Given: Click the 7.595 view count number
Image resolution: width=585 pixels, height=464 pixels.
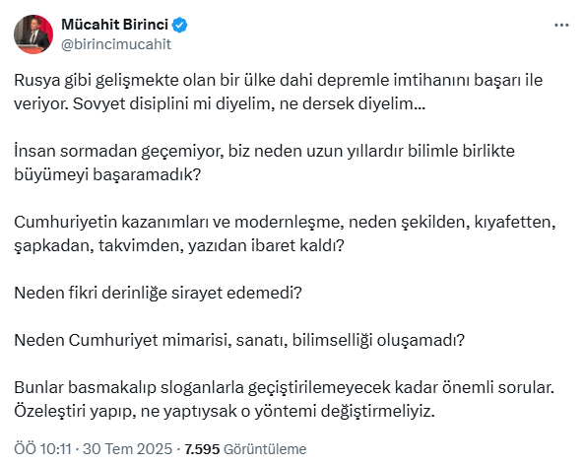Looking at the screenshot, I should point(202,448).
